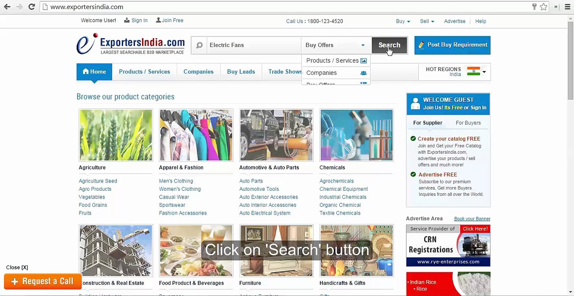574x296 pixels.
Task: Open the Chemicals category thumbnail
Action: (x=357, y=135)
